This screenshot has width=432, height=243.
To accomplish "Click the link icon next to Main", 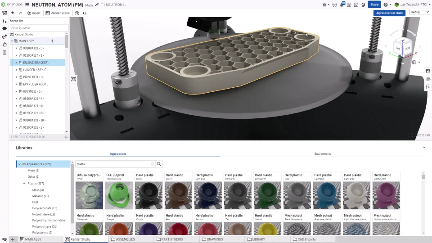I will tap(97, 5).
